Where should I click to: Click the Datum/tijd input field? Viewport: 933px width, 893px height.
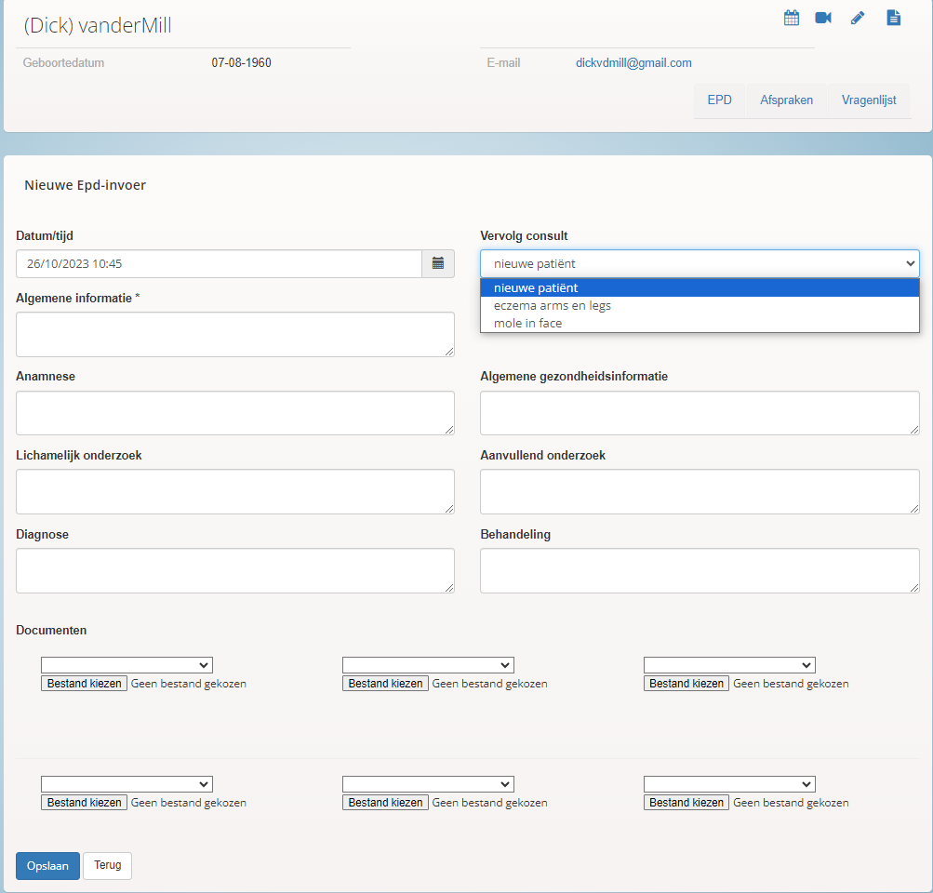point(219,263)
